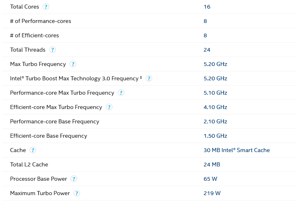The image size is (297, 207).
Task: Select the 24 MB L2 cache value
Action: (212, 164)
